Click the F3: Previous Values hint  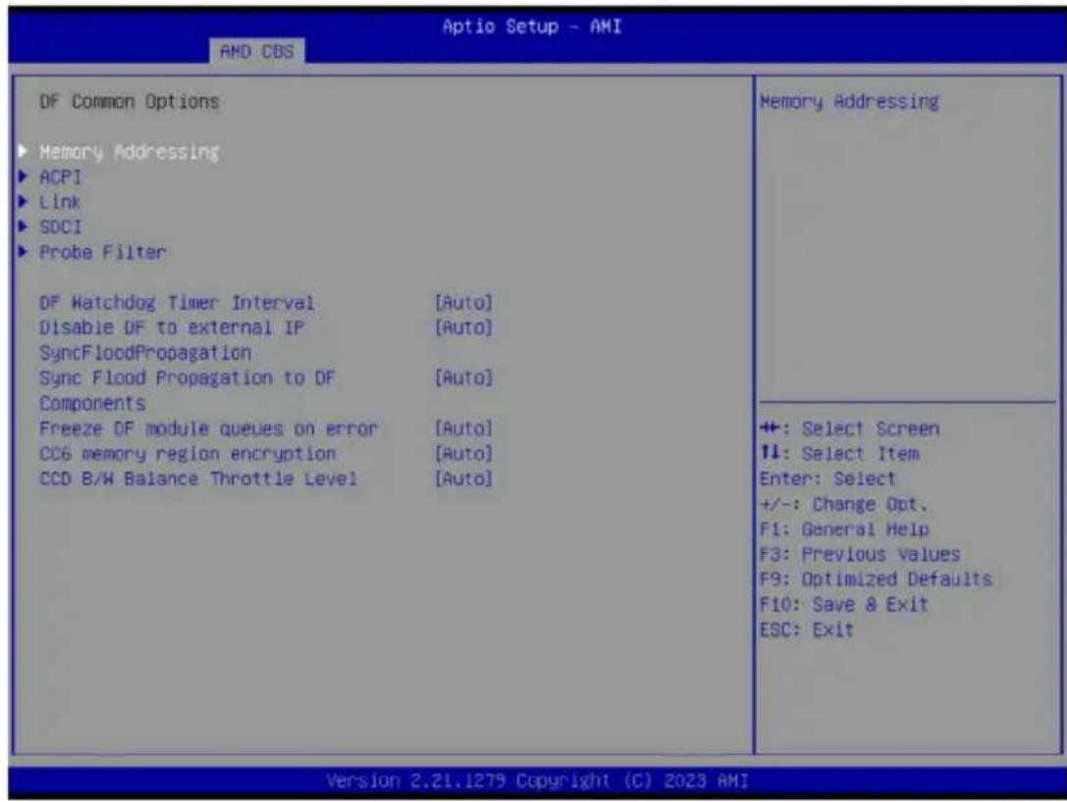pyautogui.click(x=860, y=554)
